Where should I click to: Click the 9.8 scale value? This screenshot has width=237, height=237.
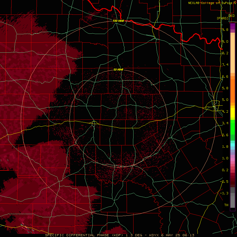(225, 29)
